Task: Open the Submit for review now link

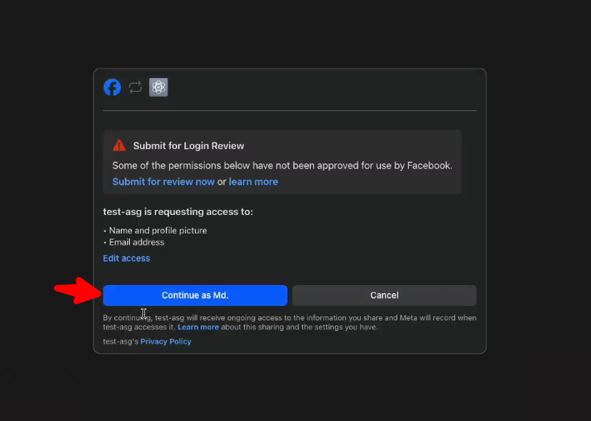Action: (163, 182)
